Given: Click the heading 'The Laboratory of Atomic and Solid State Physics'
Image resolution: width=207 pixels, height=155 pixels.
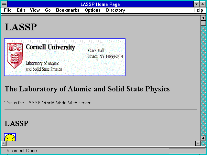Looking at the screenshot, I should point(87,89).
